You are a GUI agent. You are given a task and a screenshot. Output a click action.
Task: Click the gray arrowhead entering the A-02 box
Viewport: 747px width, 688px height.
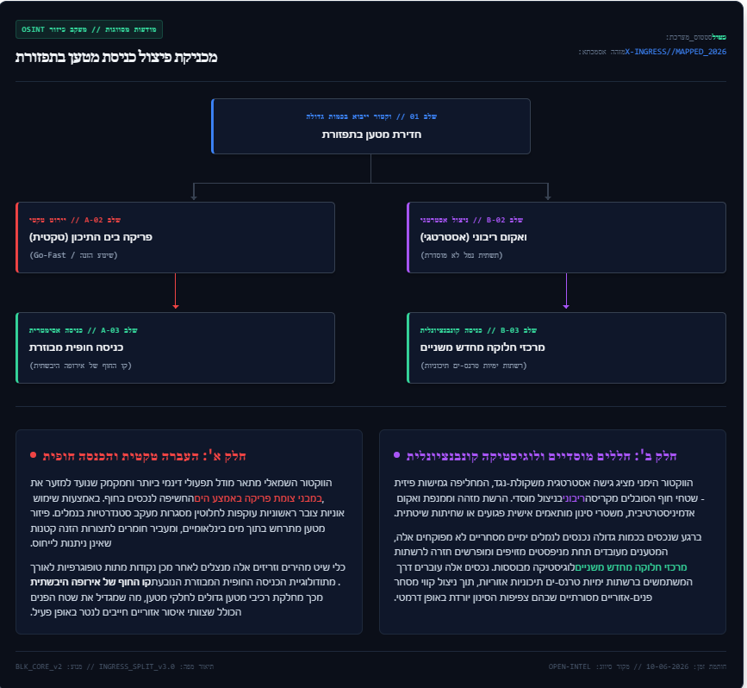[194, 197]
